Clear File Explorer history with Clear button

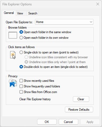pyautogui.click(x=81, y=99)
